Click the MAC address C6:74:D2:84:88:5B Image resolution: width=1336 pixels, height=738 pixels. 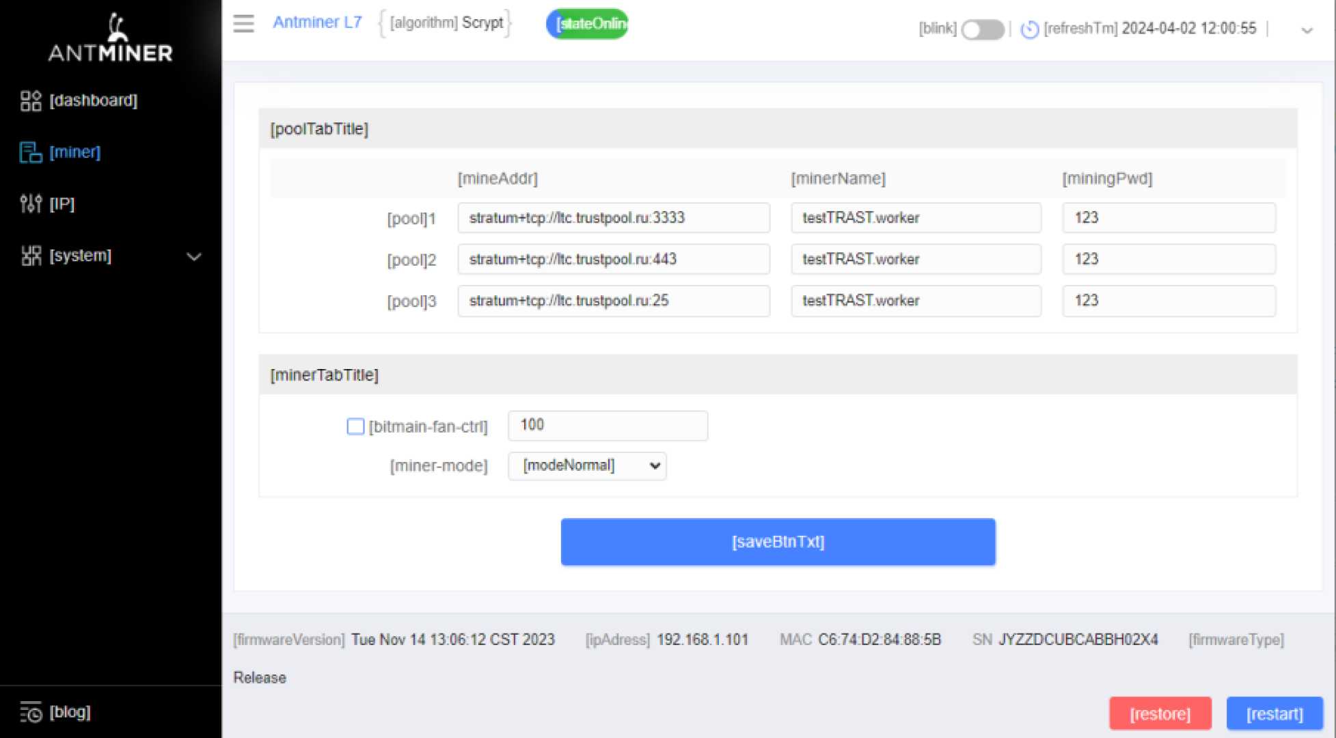pyautogui.click(x=880, y=640)
